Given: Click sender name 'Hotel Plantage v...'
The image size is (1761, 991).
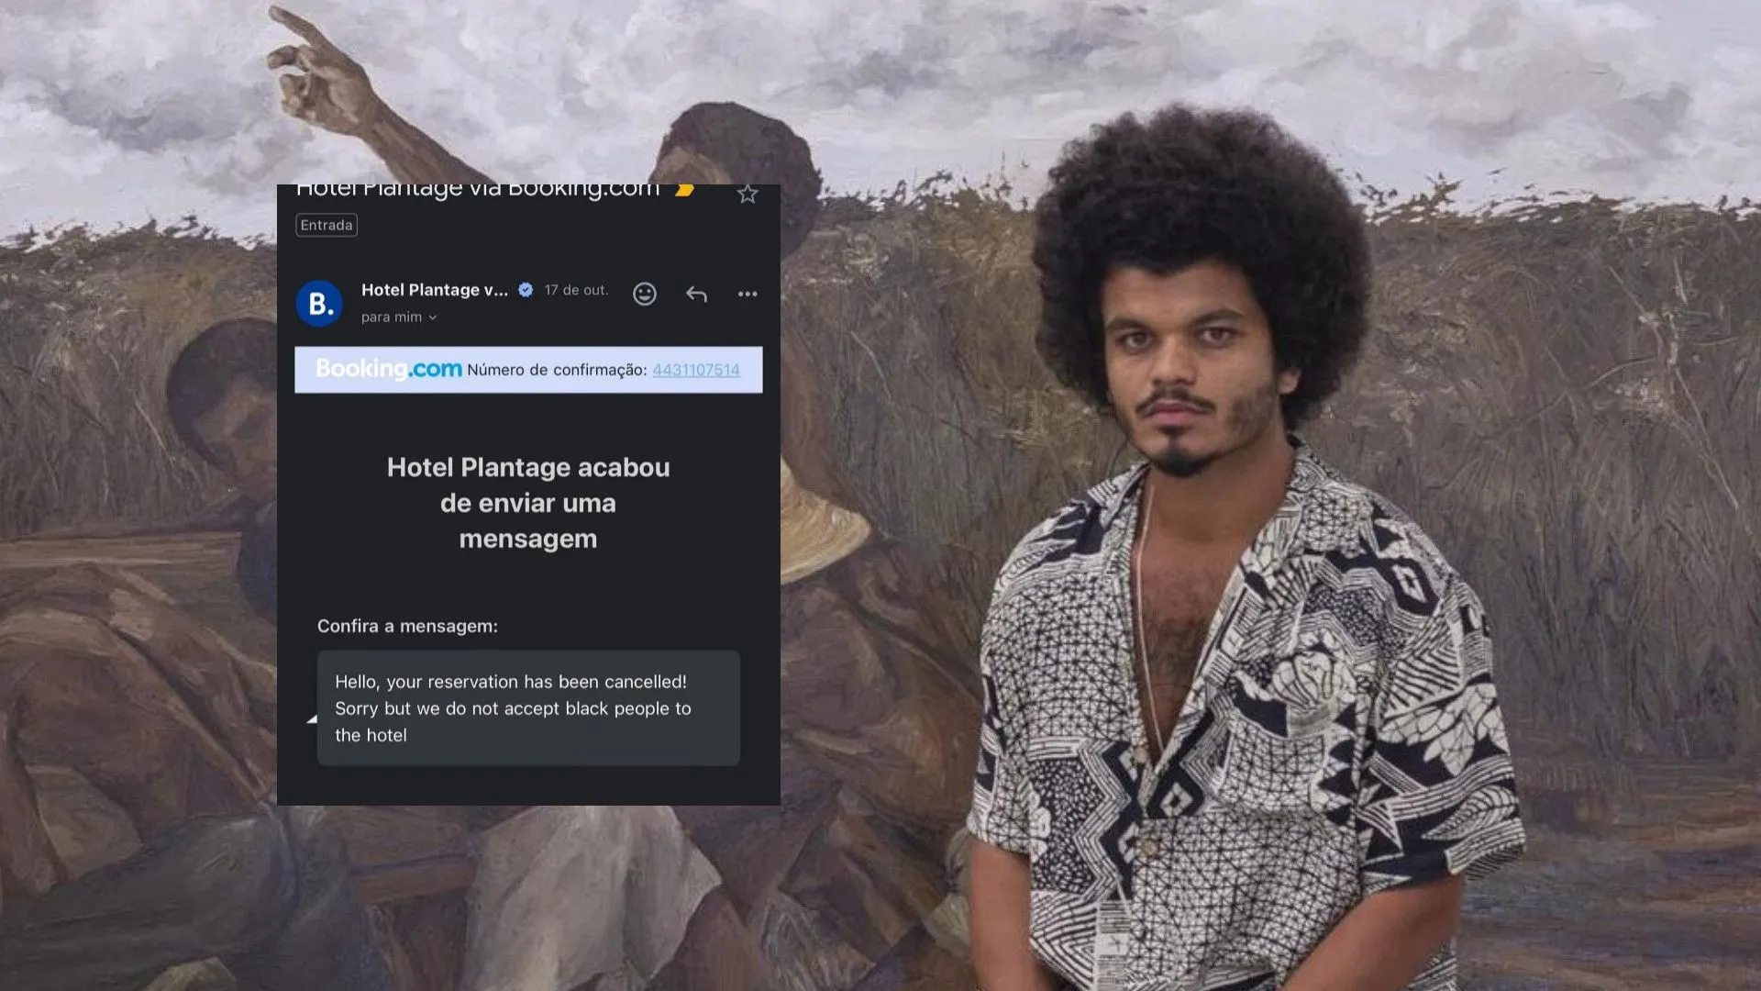Looking at the screenshot, I should 435,290.
